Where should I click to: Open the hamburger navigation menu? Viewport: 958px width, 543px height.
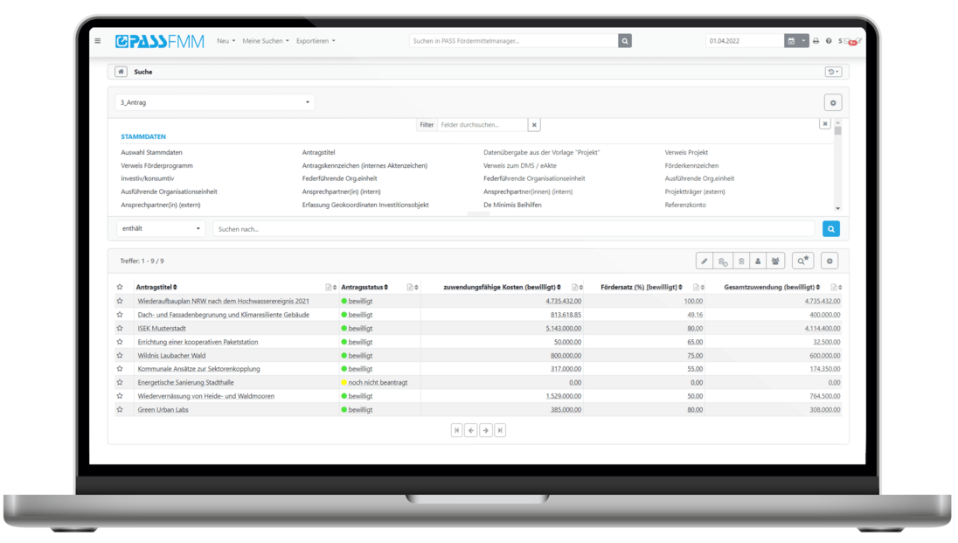(98, 41)
